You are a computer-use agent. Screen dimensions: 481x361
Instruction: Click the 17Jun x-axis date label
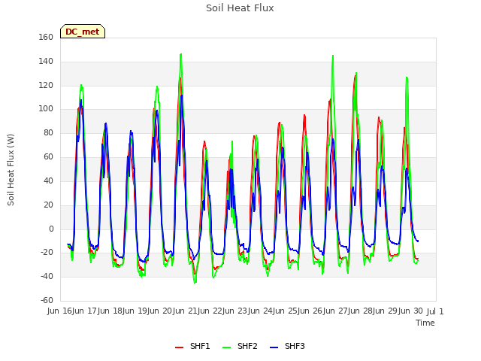point(98,311)
